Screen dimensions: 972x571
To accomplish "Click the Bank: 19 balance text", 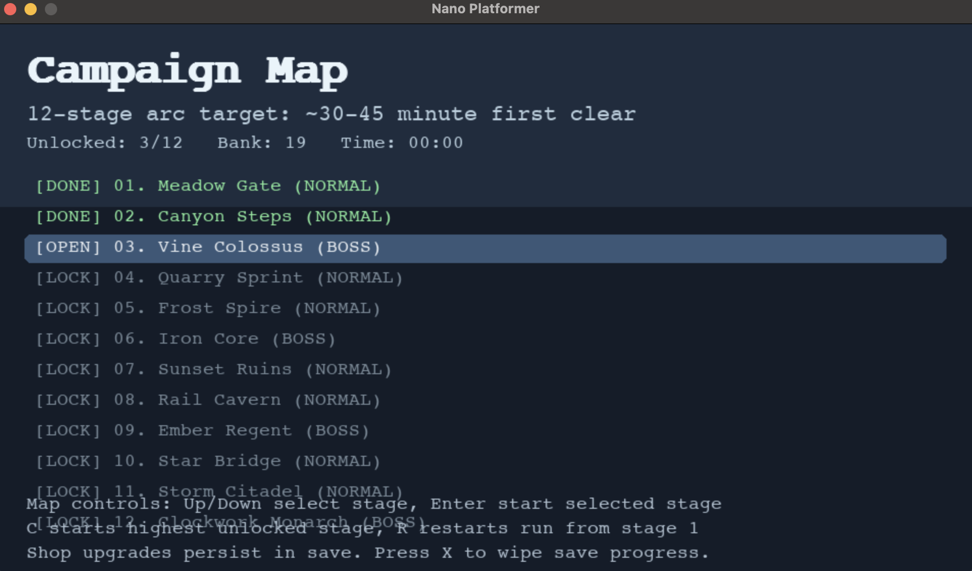I will point(262,143).
